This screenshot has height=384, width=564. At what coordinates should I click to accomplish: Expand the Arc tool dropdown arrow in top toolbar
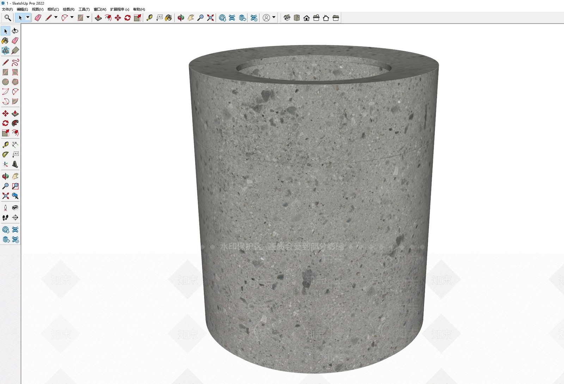click(72, 17)
